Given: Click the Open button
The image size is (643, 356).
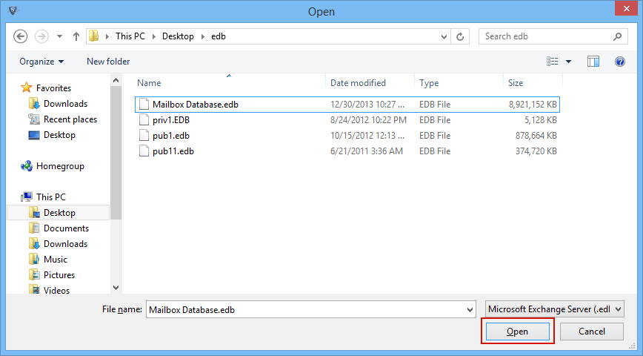Looking at the screenshot, I should point(518,332).
